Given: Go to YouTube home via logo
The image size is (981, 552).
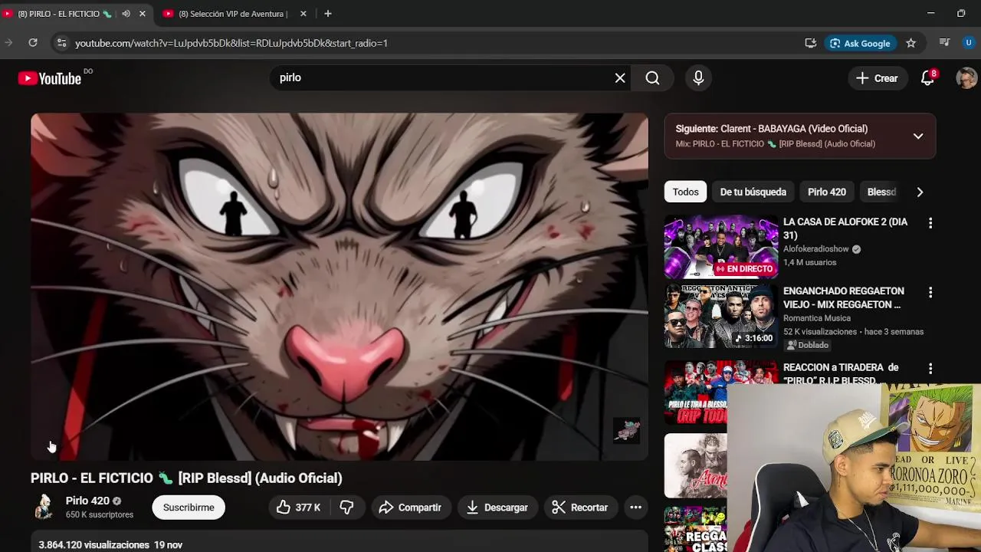Looking at the screenshot, I should coord(51,78).
